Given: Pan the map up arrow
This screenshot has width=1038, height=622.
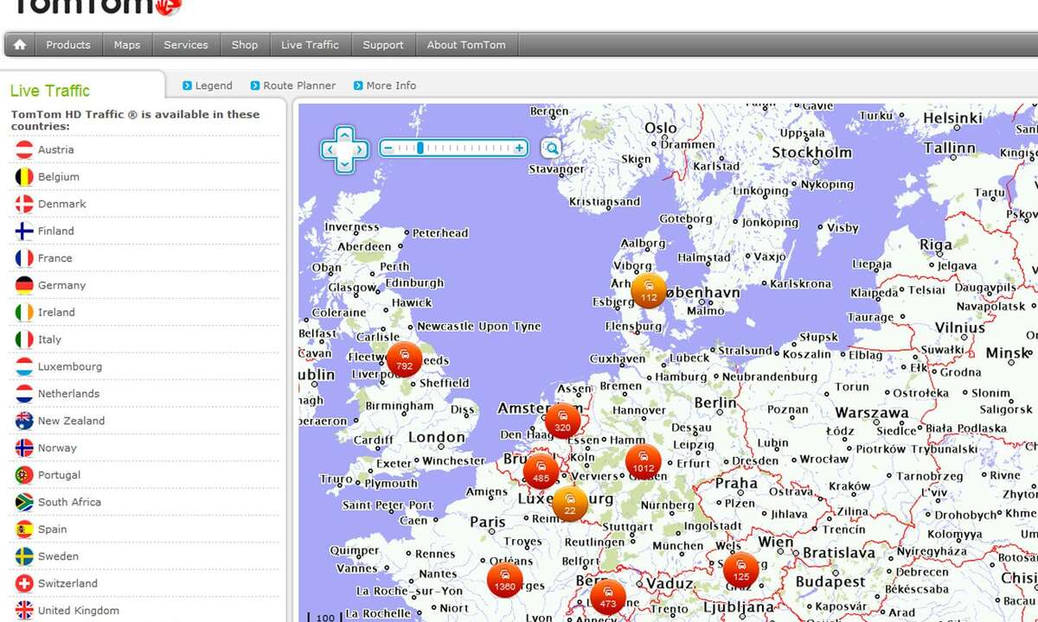Looking at the screenshot, I should pos(344,135).
